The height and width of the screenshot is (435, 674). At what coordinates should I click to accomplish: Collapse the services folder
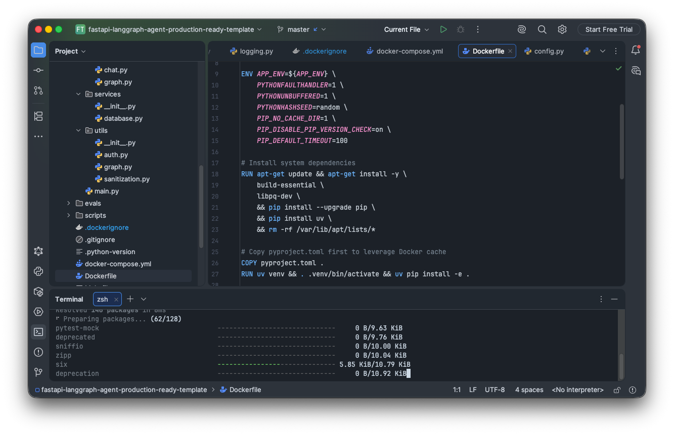click(78, 94)
